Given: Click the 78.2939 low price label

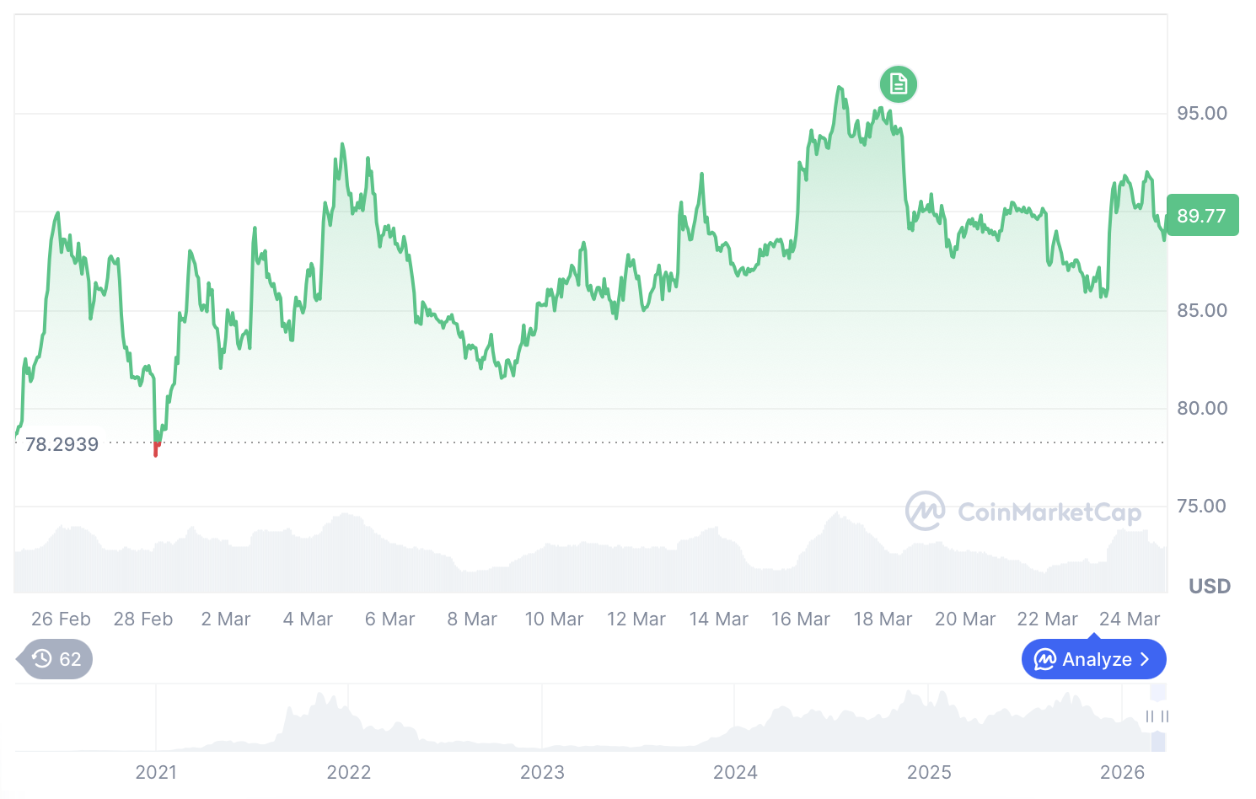Looking at the screenshot, I should coord(62,444).
